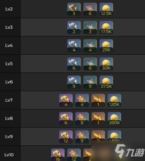Image resolution: width=145 pixels, height=161 pixels.
Task: Select the Lv7 Mora icon showing 120K
Action: [114, 100]
